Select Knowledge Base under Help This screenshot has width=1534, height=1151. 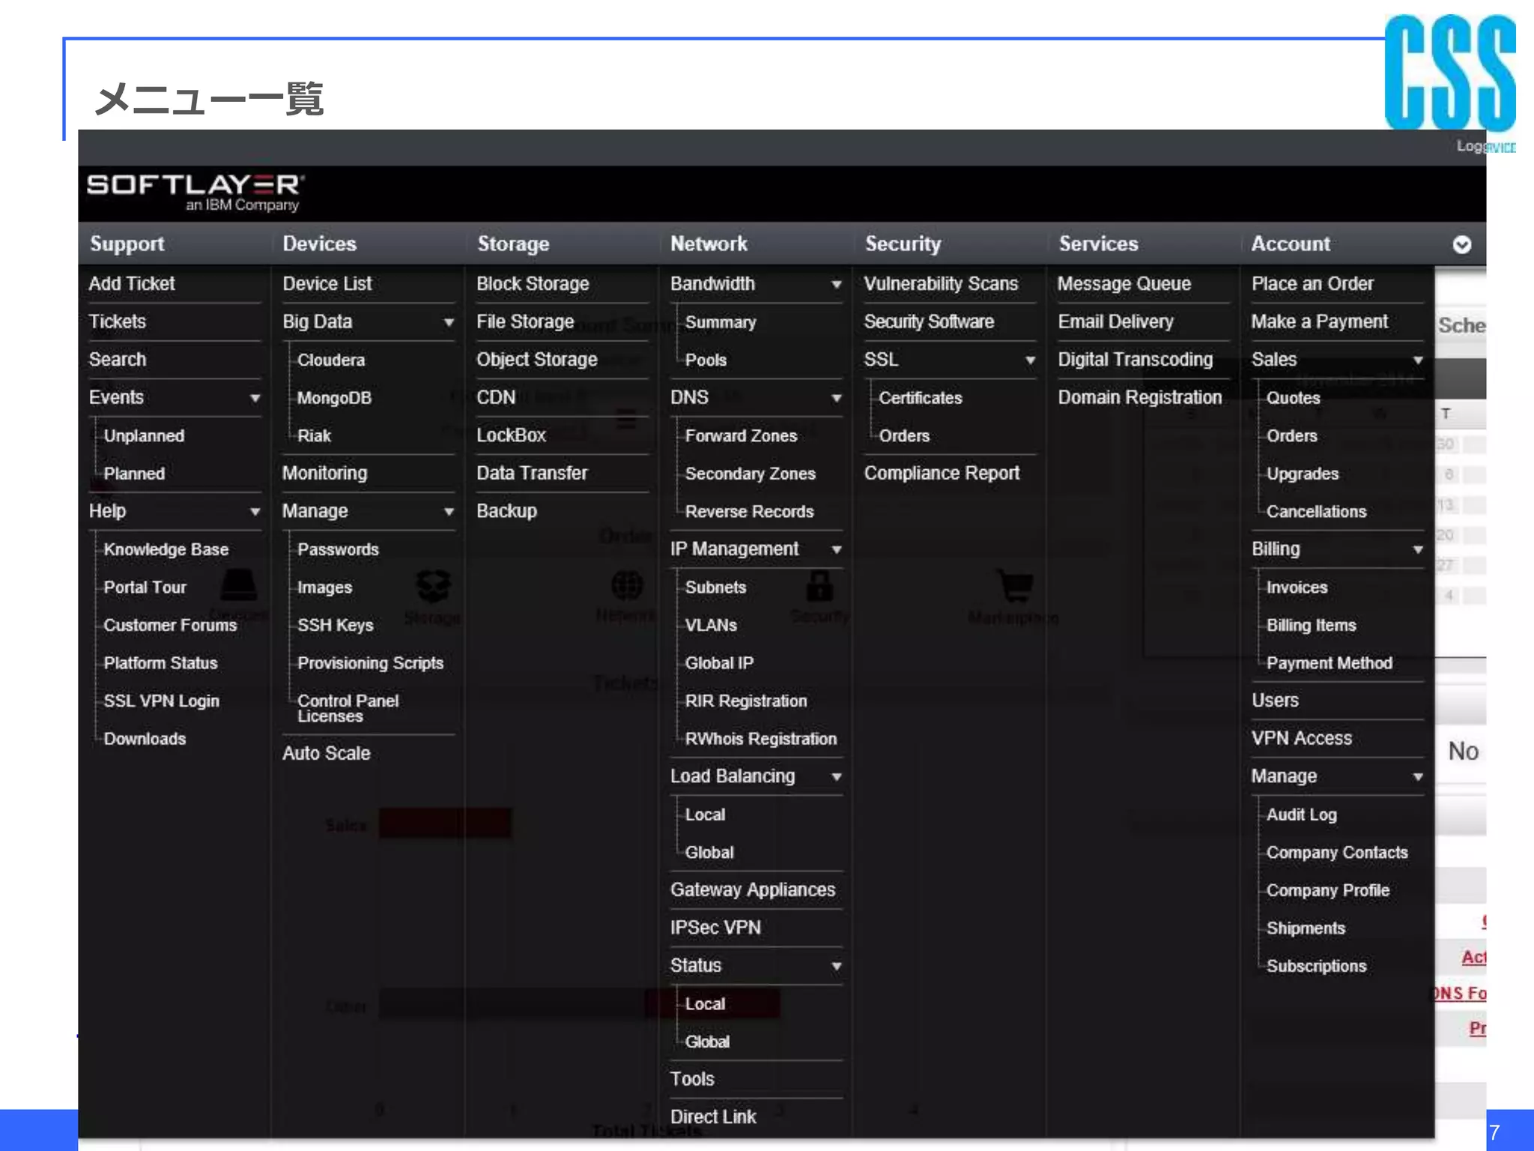pyautogui.click(x=166, y=549)
